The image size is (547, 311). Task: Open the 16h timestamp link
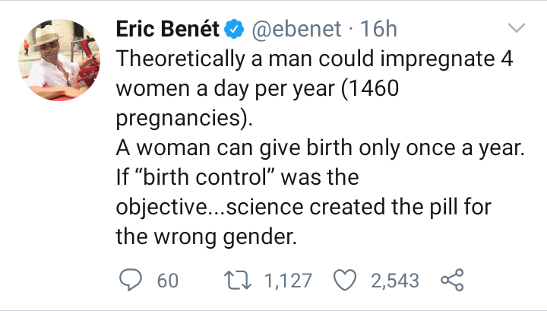coord(377,30)
